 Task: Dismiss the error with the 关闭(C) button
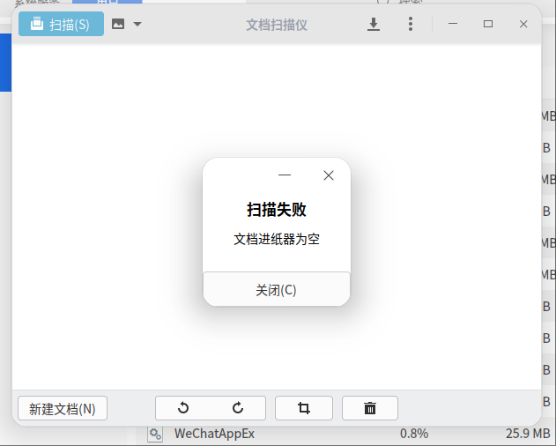(x=276, y=289)
